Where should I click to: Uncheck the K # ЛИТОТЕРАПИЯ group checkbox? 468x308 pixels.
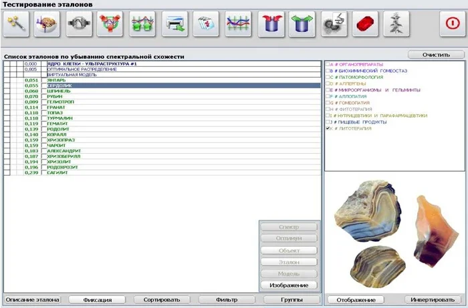pos(327,128)
